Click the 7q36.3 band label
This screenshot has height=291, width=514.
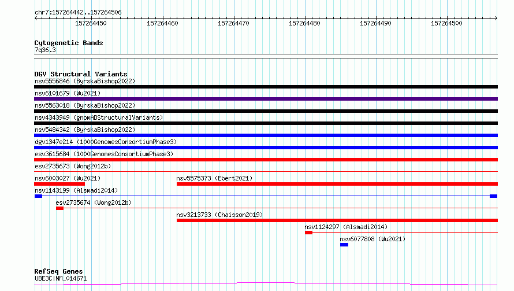click(45, 50)
